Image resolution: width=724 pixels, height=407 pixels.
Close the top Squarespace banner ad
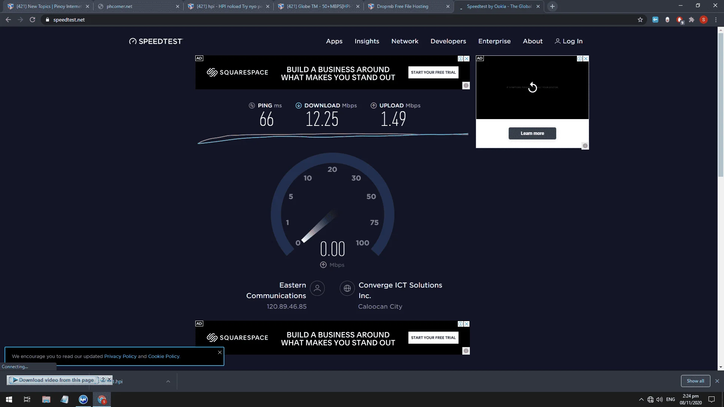pos(467,59)
